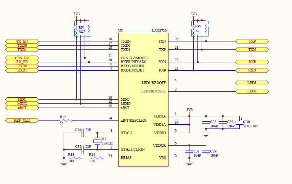The height and width of the screenshot is (184, 292).
Task: Select the nRST port symbol
Action: (22, 108)
